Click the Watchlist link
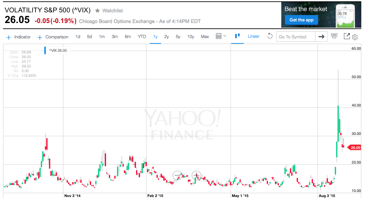 click(x=113, y=10)
